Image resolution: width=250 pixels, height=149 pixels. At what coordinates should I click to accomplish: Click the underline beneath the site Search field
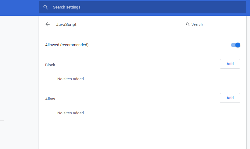tap(216, 28)
